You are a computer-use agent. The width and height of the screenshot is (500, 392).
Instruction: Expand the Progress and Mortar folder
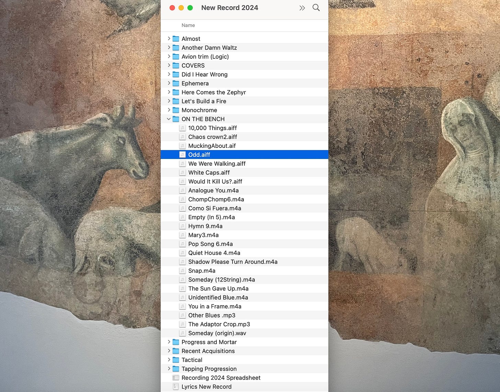click(169, 342)
